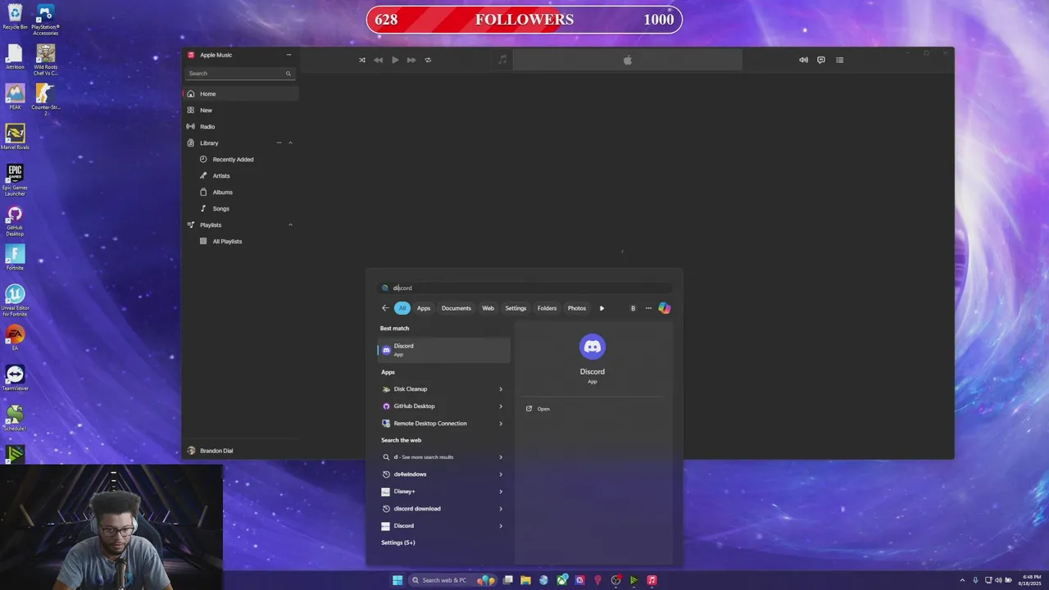Click Settings (5+) results heading
Image resolution: width=1049 pixels, height=590 pixels.
(x=397, y=542)
